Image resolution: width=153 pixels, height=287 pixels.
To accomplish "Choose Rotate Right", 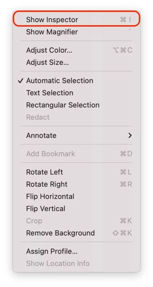I will [76, 184].
